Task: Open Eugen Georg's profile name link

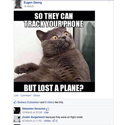Action: click(x=33, y=2)
